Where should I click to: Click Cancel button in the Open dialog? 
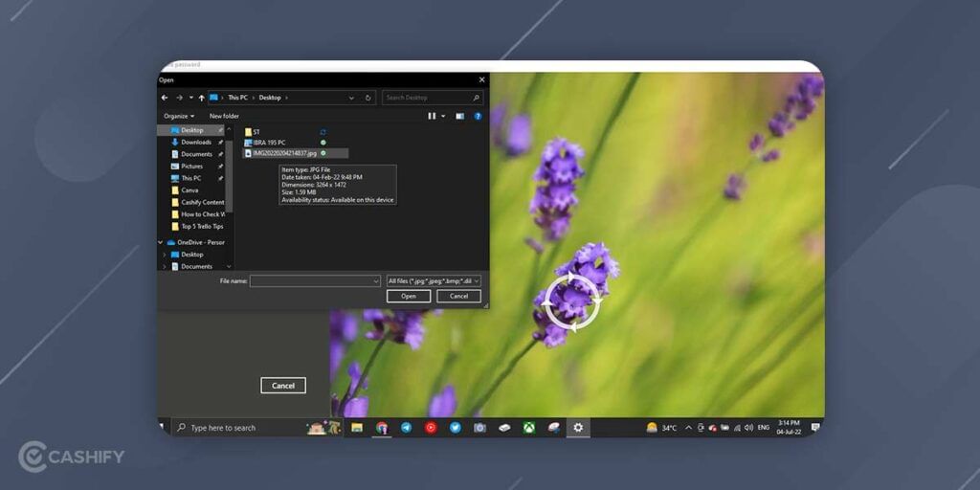coord(458,297)
